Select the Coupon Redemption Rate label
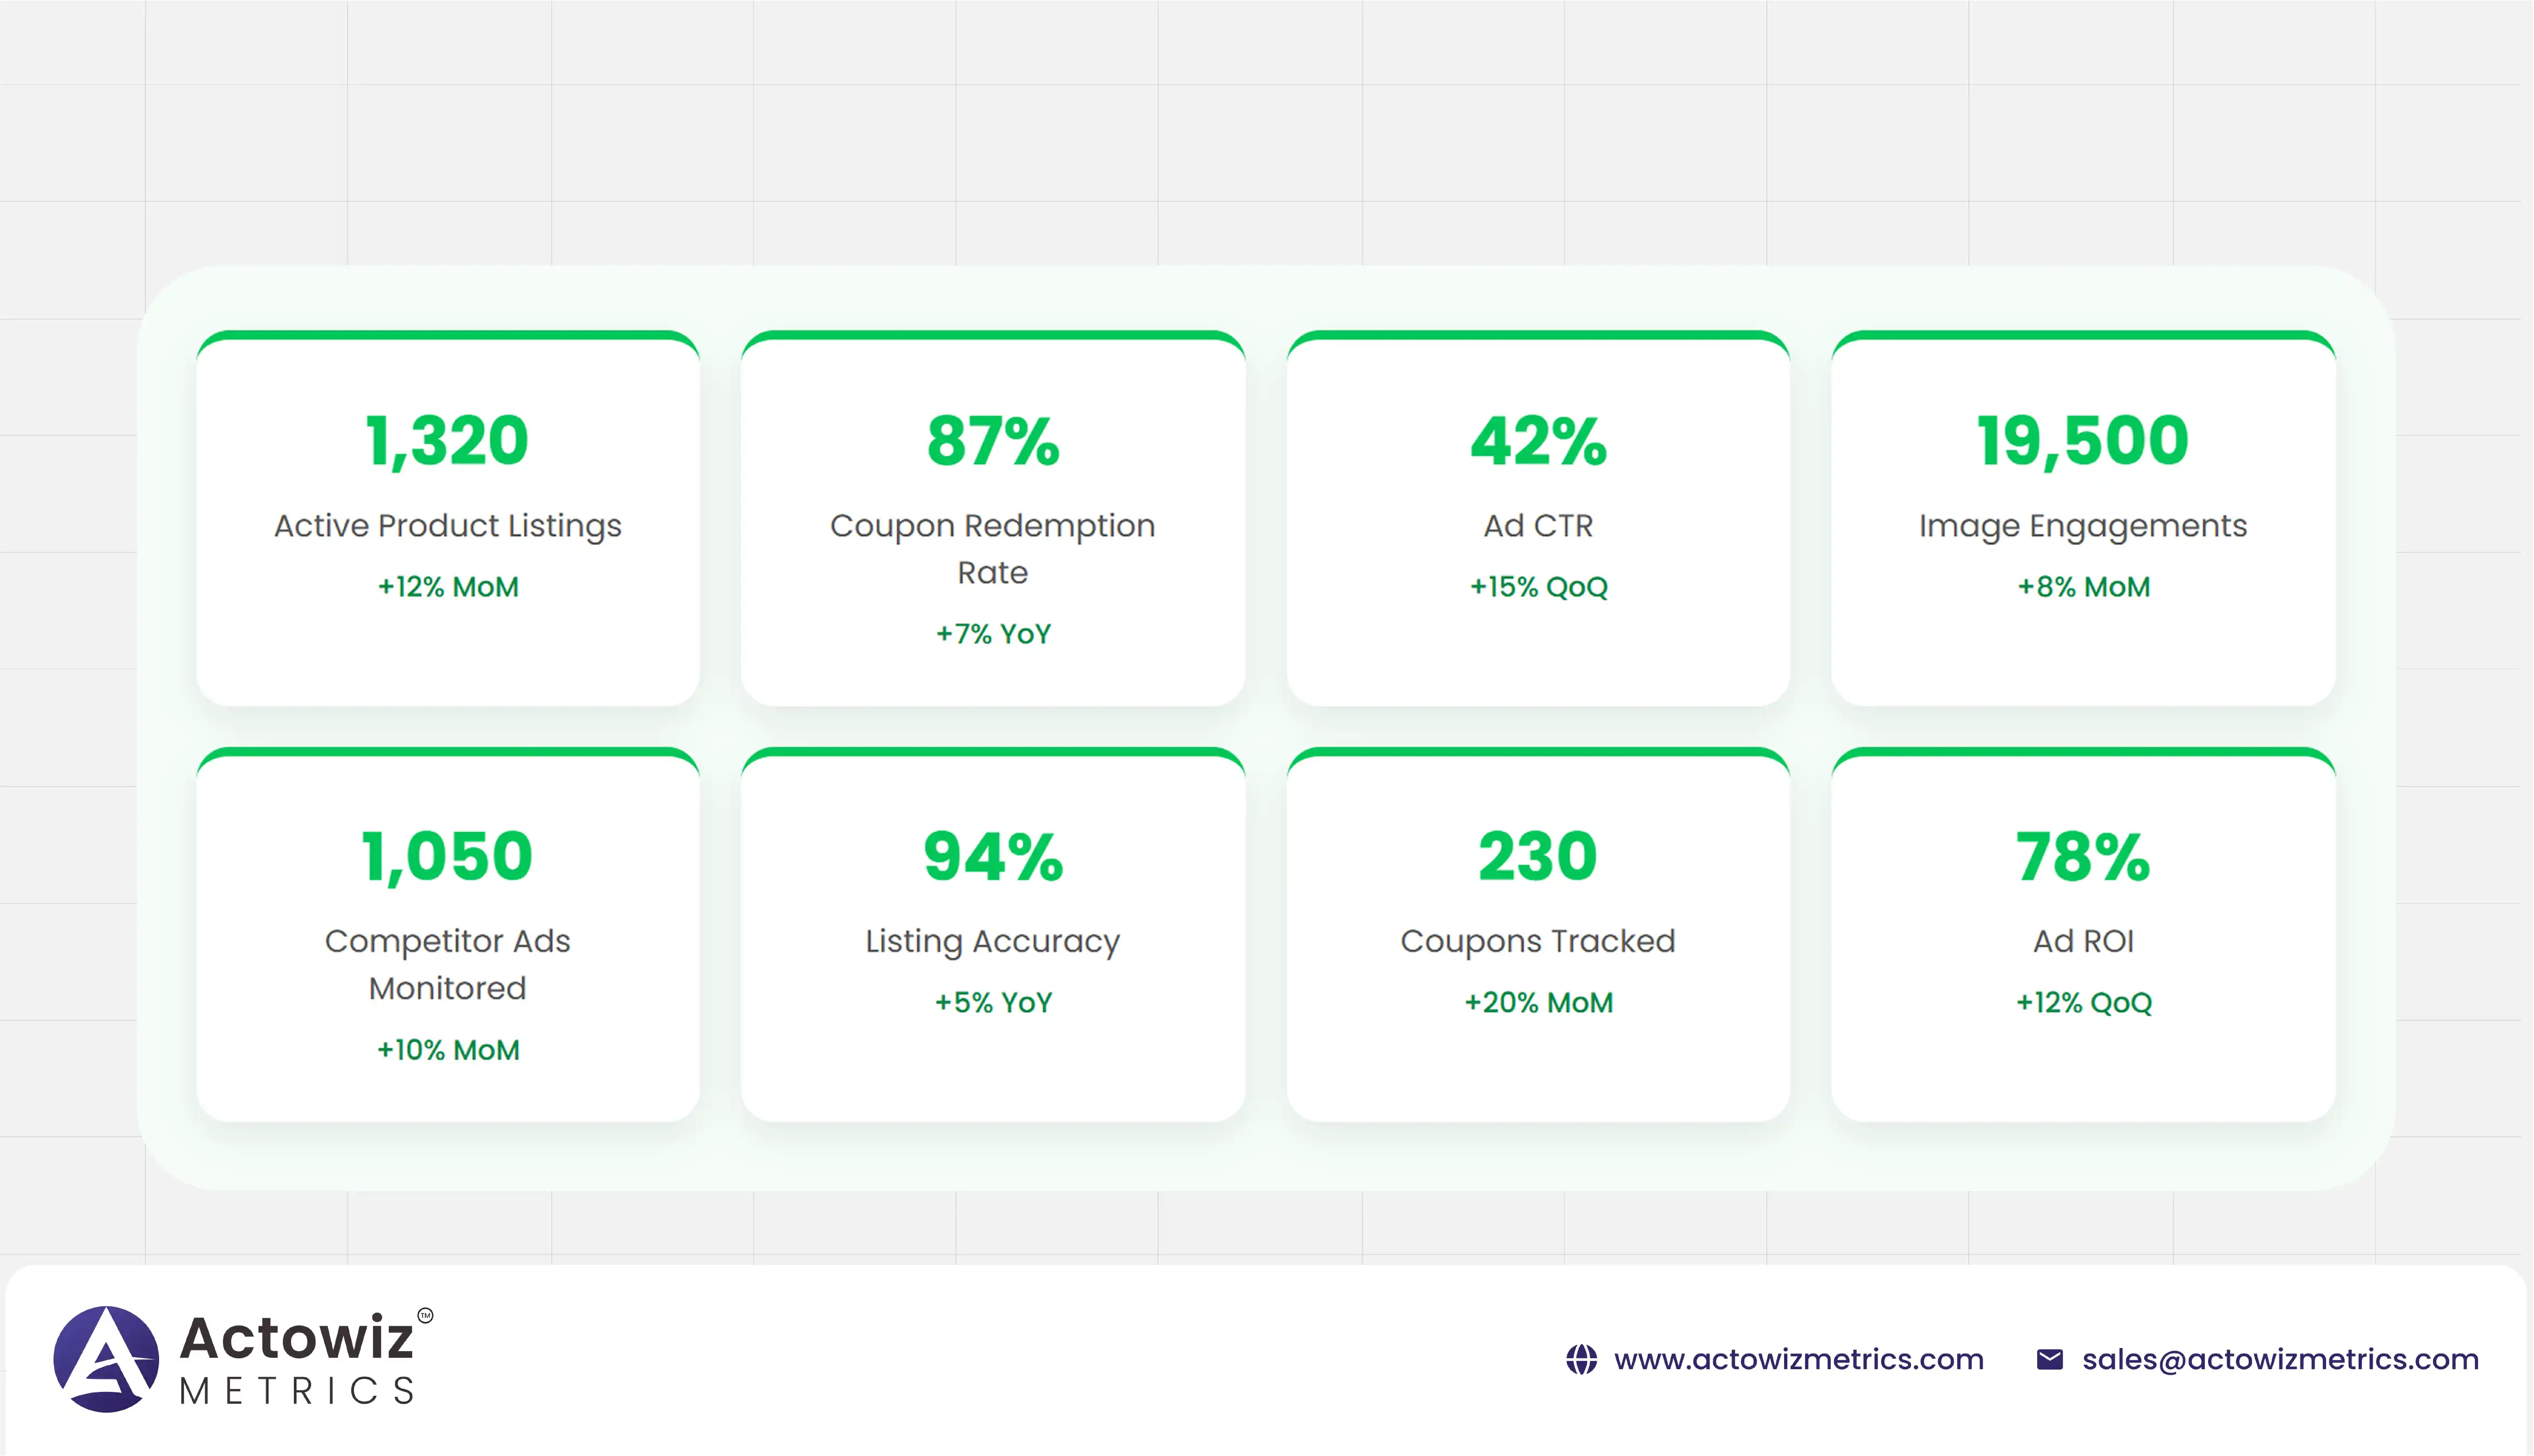This screenshot has height=1456, width=2534. [992, 549]
